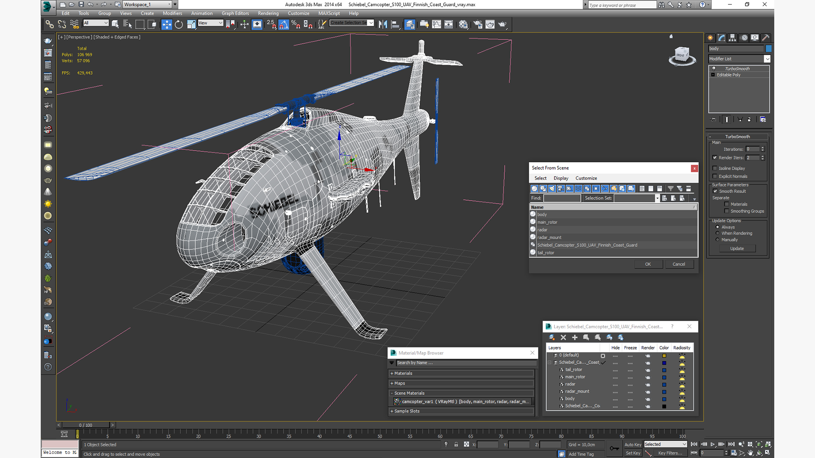Open the Utilities hammer panel tab
815x458 pixels.
(765, 38)
